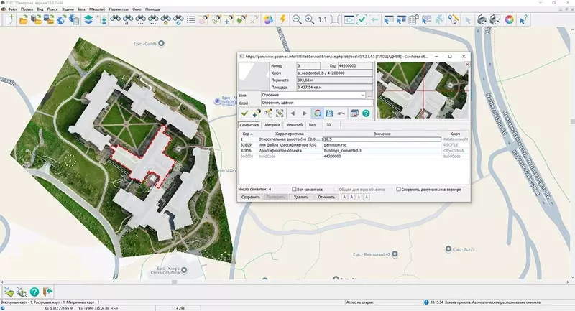Switch to the '3D' tab
575x311 pixels.
point(328,125)
